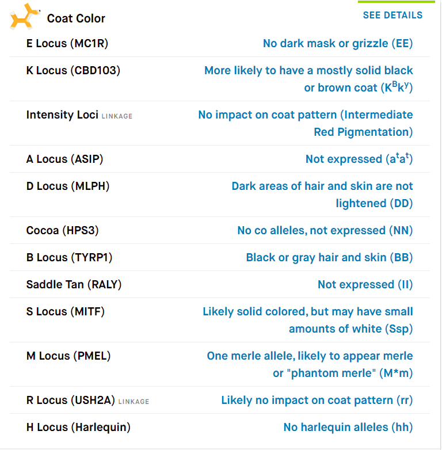Viewport: 442px width, 450px height.
Task: Click the M Locus (PMEL) row label
Action: coord(68,356)
